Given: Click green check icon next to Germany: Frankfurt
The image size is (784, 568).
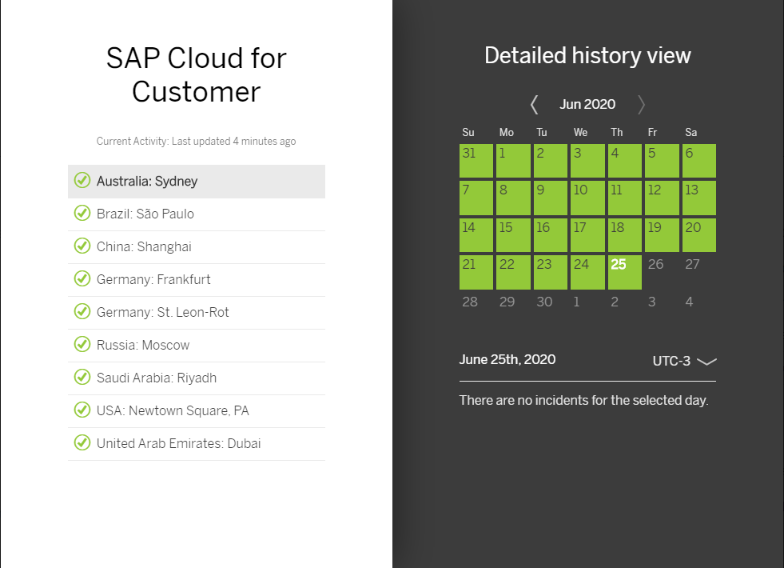Looking at the screenshot, I should point(82,278).
